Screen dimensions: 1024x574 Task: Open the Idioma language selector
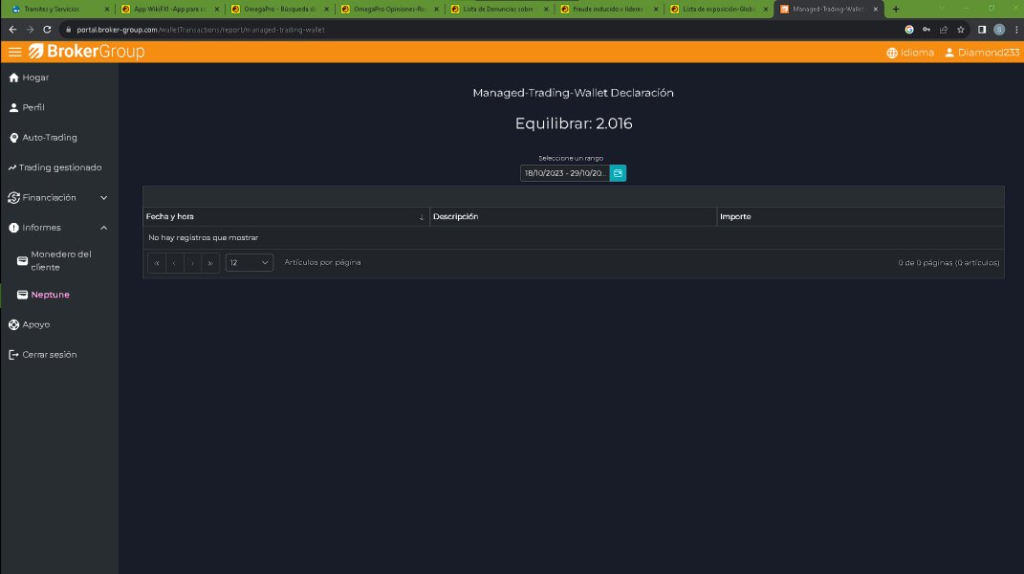coord(910,53)
